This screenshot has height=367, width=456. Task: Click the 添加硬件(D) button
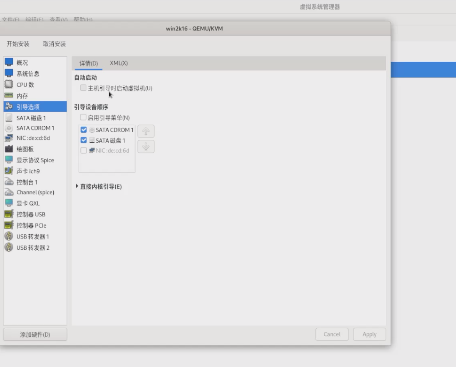[35, 334]
